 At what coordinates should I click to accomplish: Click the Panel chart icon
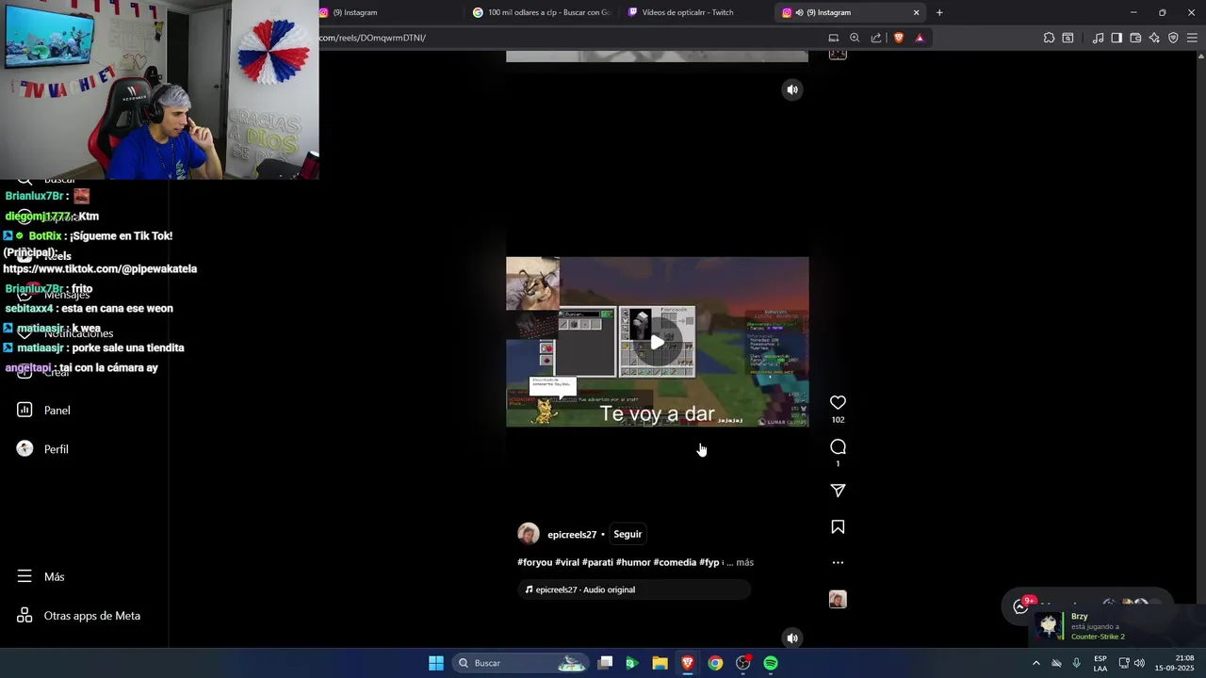(24, 410)
